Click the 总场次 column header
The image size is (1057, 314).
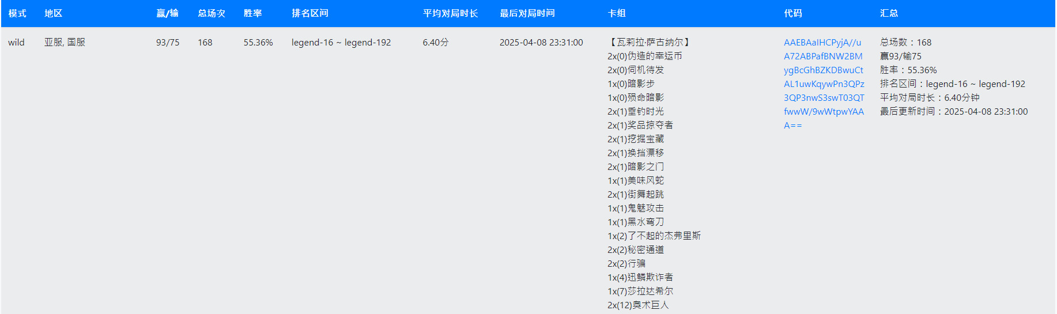(x=212, y=13)
